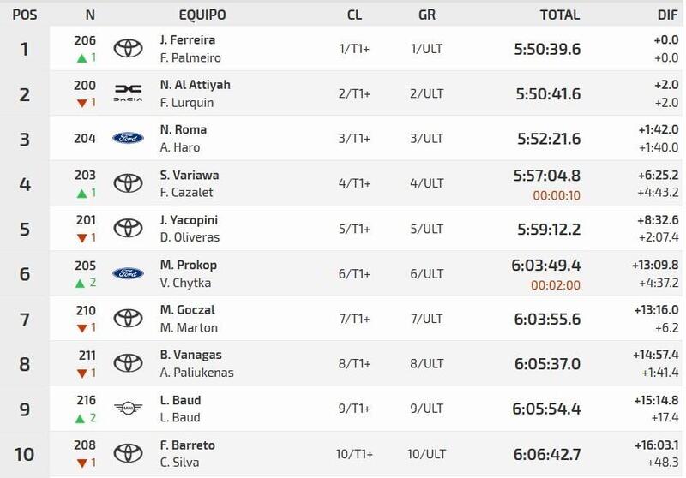Sort by the TOTAL column header
The width and height of the screenshot is (686, 478).
tap(560, 15)
